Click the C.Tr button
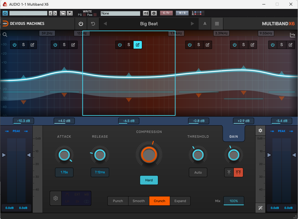 [x=166, y=13]
